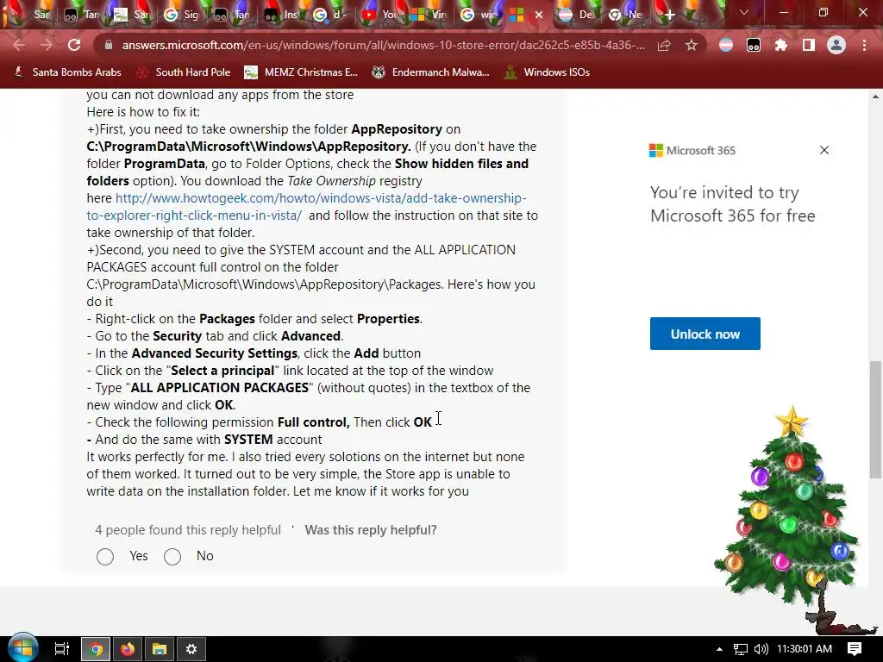This screenshot has height=662, width=883.
Task: View site info via the lock icon
Action: 109,45
